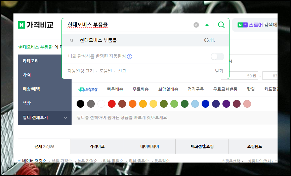Click the Naver 가격비교 logo

tap(36, 25)
